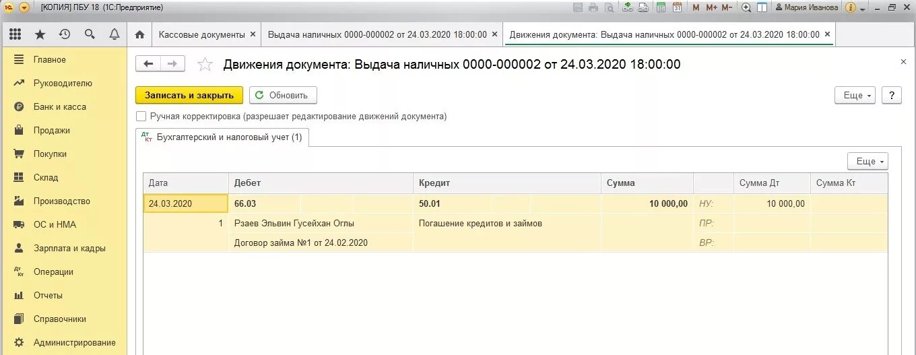Switch to Выдача наличных 0000-000002 tab
916x355 pixels.
pos(377,34)
